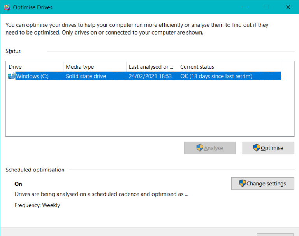Click the bold On status label
Image resolution: width=299 pixels, height=236 pixels.
click(x=18, y=184)
